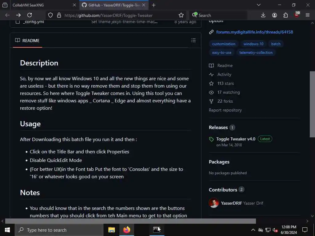
Task: Click the horizontal page scrollbar thumb
Action: click(x=130, y=221)
